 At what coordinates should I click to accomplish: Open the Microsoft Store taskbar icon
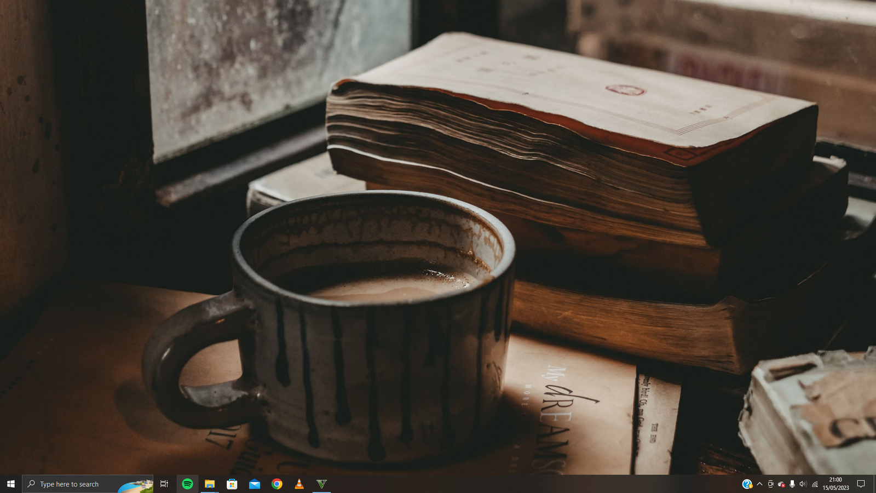pos(232,484)
